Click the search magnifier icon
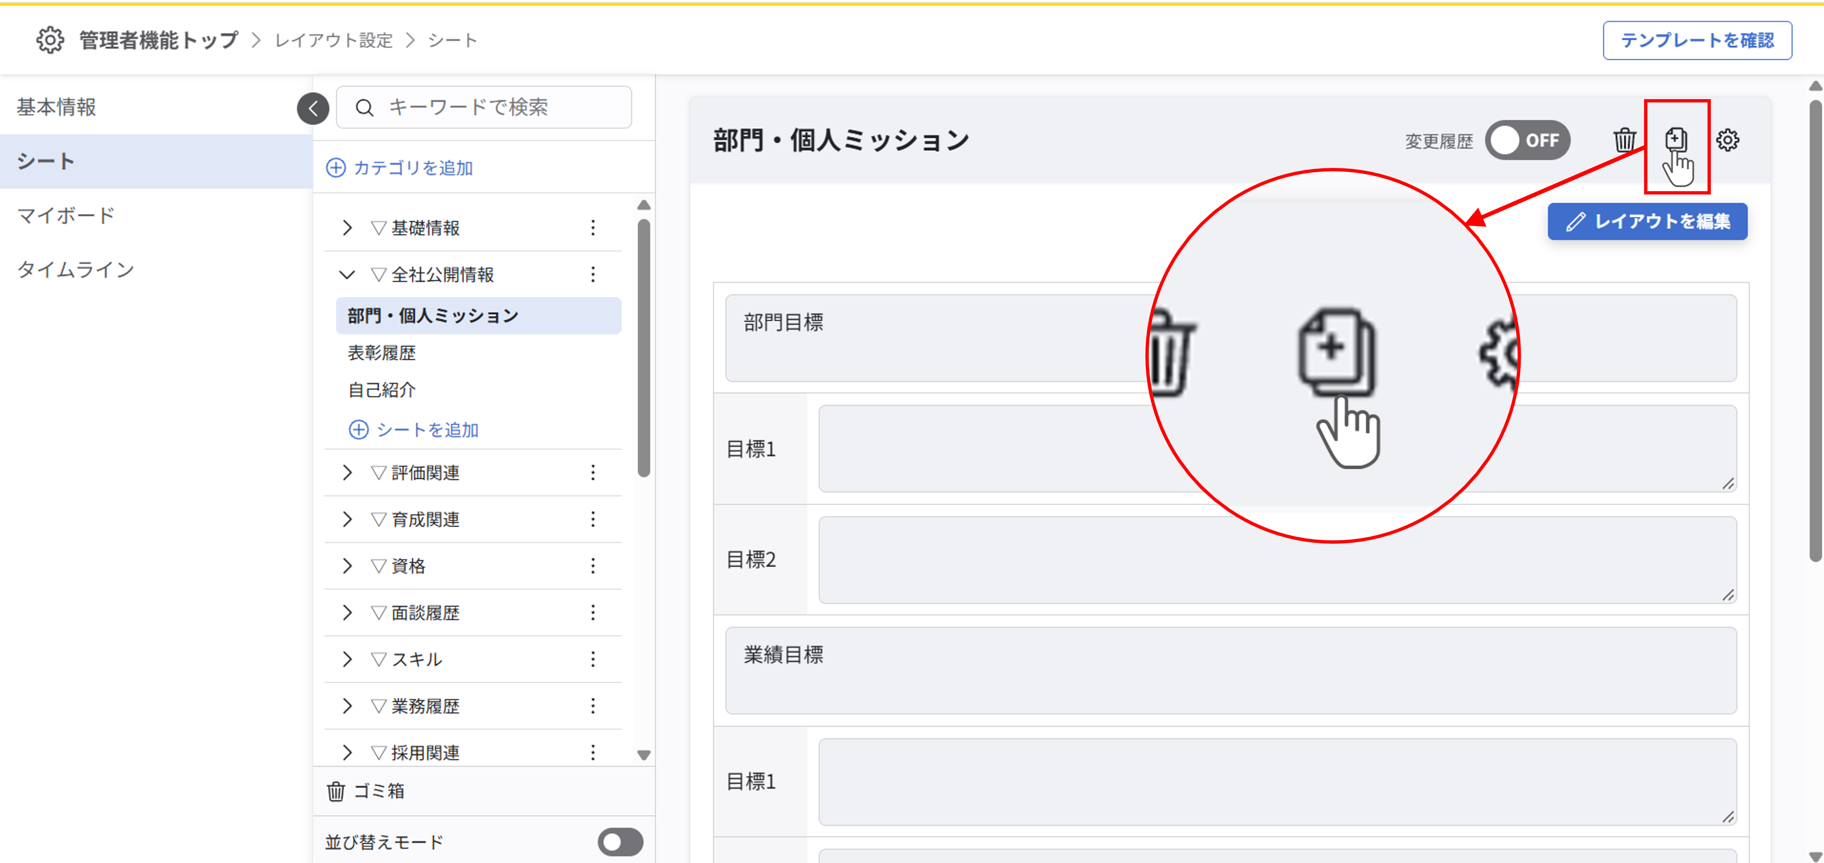Image resolution: width=1824 pixels, height=863 pixels. (364, 108)
